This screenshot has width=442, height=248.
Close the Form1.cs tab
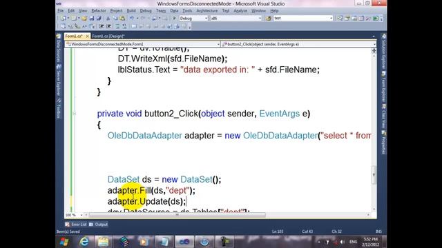(88, 37)
